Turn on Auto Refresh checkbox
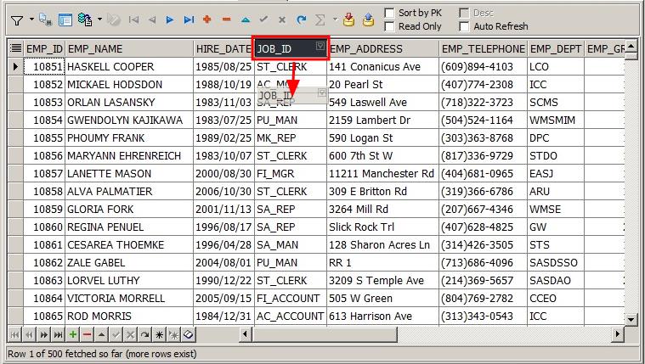 [x=464, y=26]
